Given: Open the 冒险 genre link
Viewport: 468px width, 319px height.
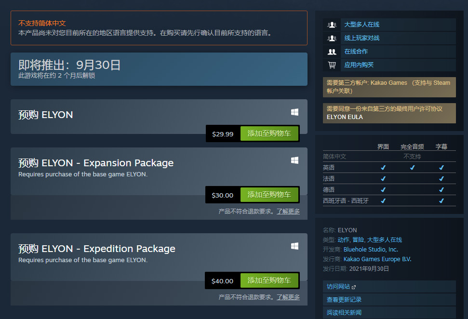Looking at the screenshot, I should pyautogui.click(x=358, y=239).
